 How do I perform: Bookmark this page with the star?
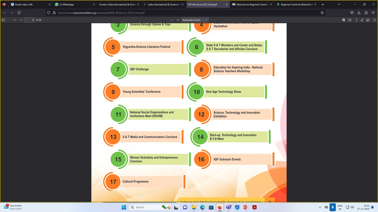(322, 13)
